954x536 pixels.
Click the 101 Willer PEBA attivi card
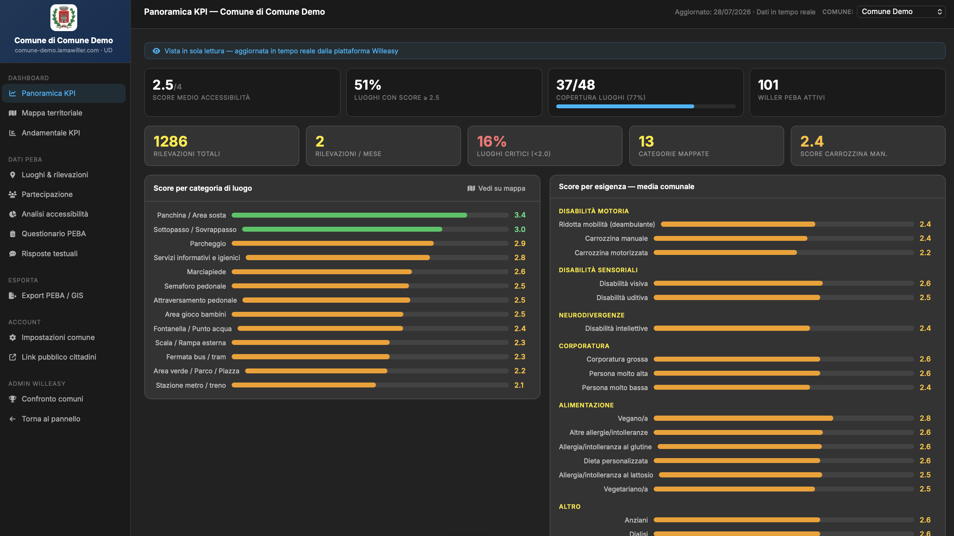click(847, 92)
